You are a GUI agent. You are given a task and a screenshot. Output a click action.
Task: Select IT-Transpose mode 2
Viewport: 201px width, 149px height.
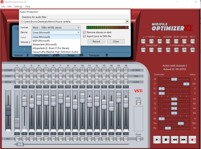click(x=176, y=50)
